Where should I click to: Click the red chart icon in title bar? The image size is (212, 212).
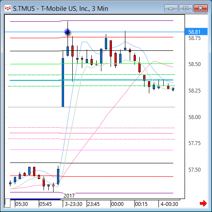click(x=8, y=9)
